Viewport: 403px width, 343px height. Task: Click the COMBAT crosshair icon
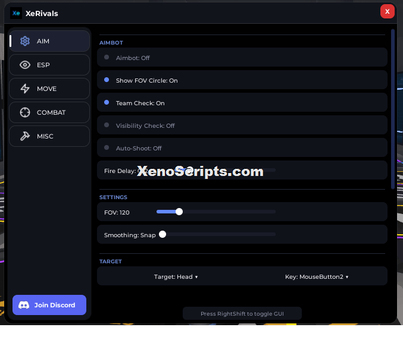[25, 112]
